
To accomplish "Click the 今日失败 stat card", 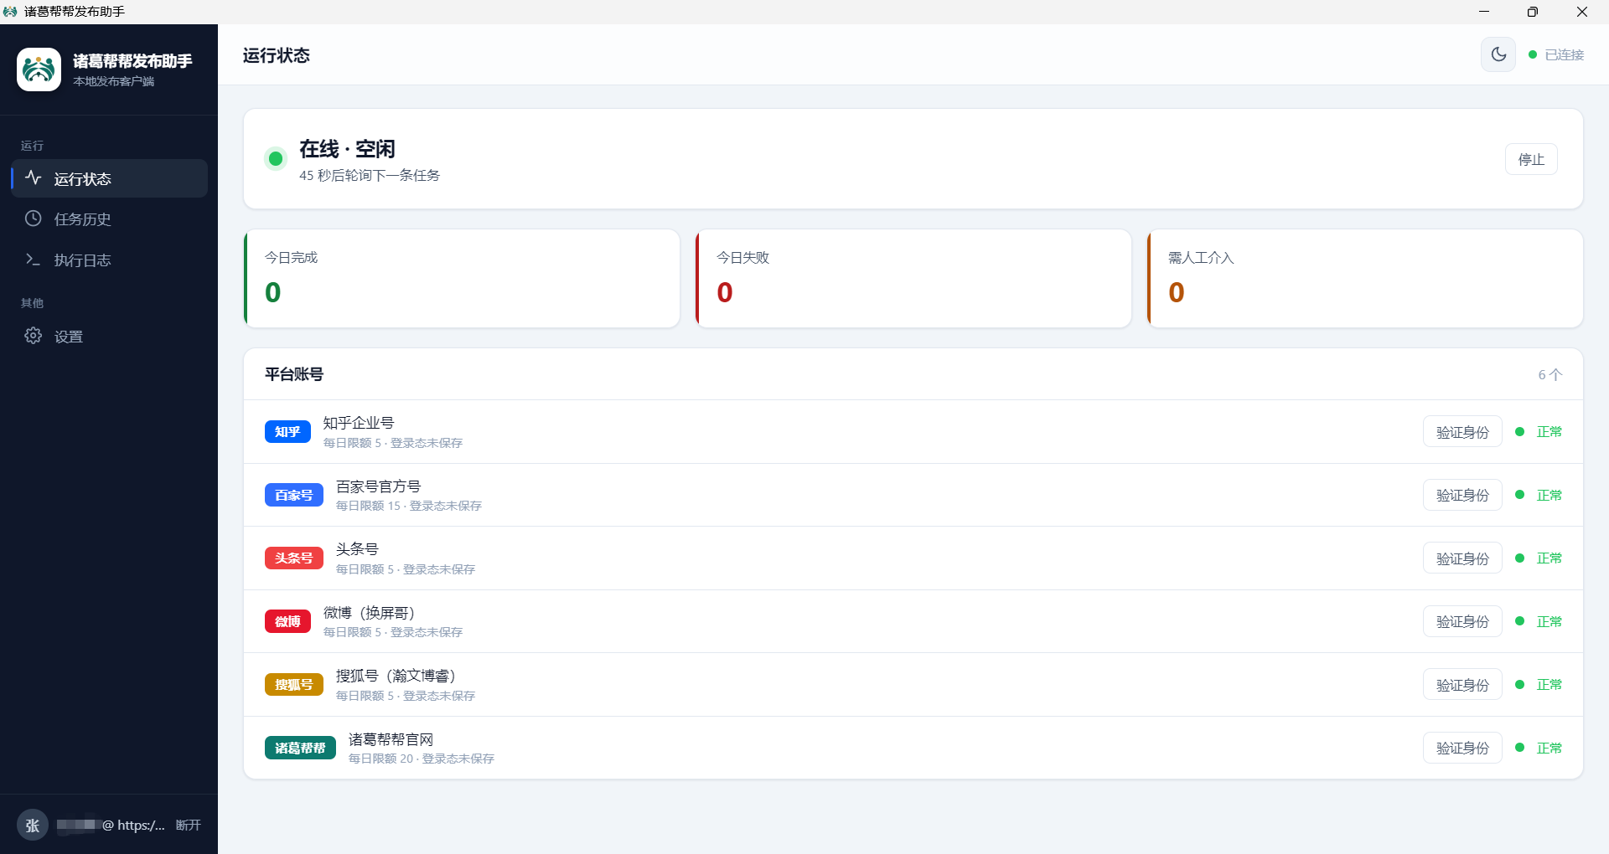I will [913, 279].
